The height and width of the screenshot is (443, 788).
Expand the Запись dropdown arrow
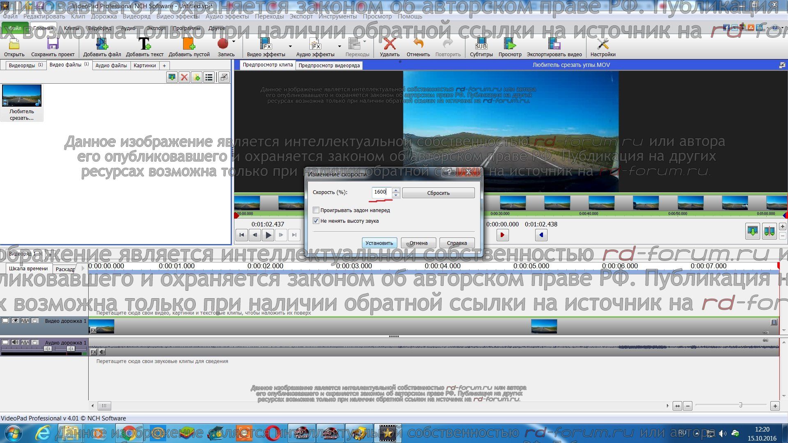click(234, 41)
